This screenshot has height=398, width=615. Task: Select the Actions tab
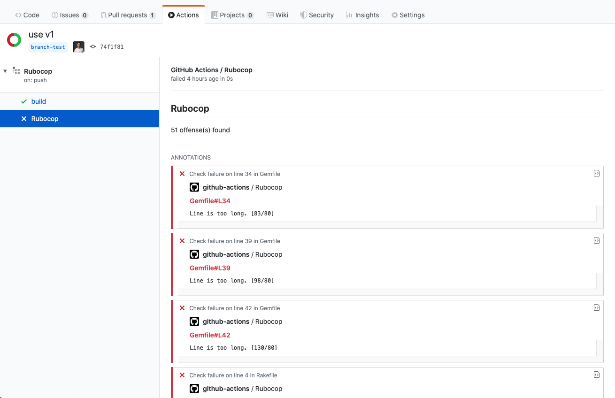(184, 15)
